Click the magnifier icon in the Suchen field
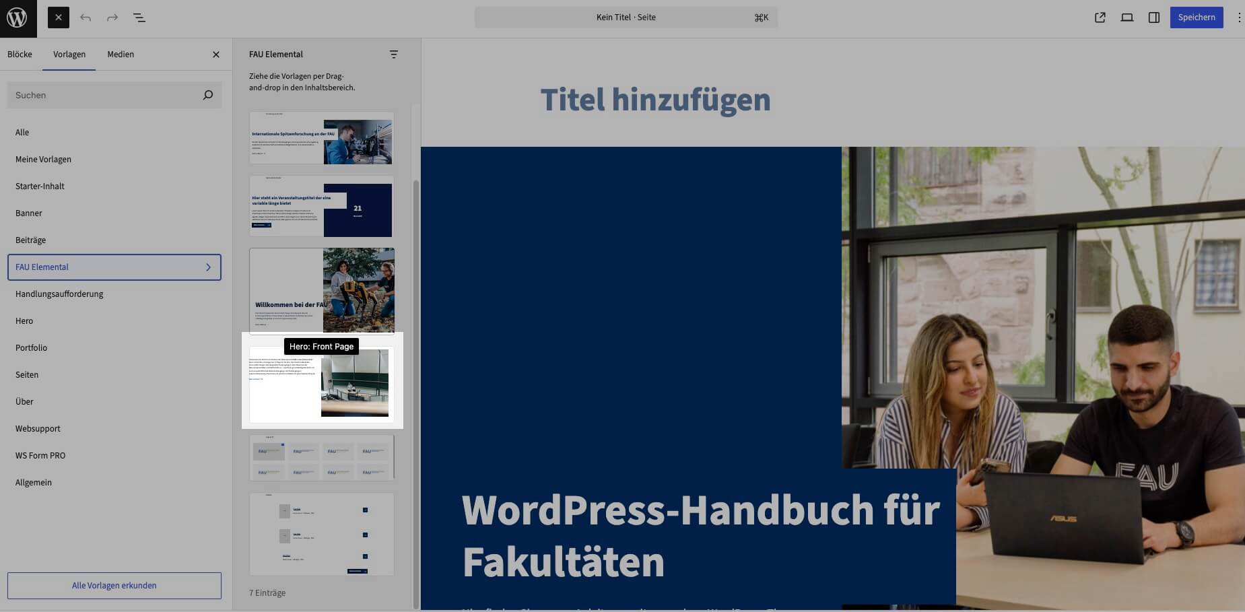Screen dimensions: 1245x612 (208, 95)
